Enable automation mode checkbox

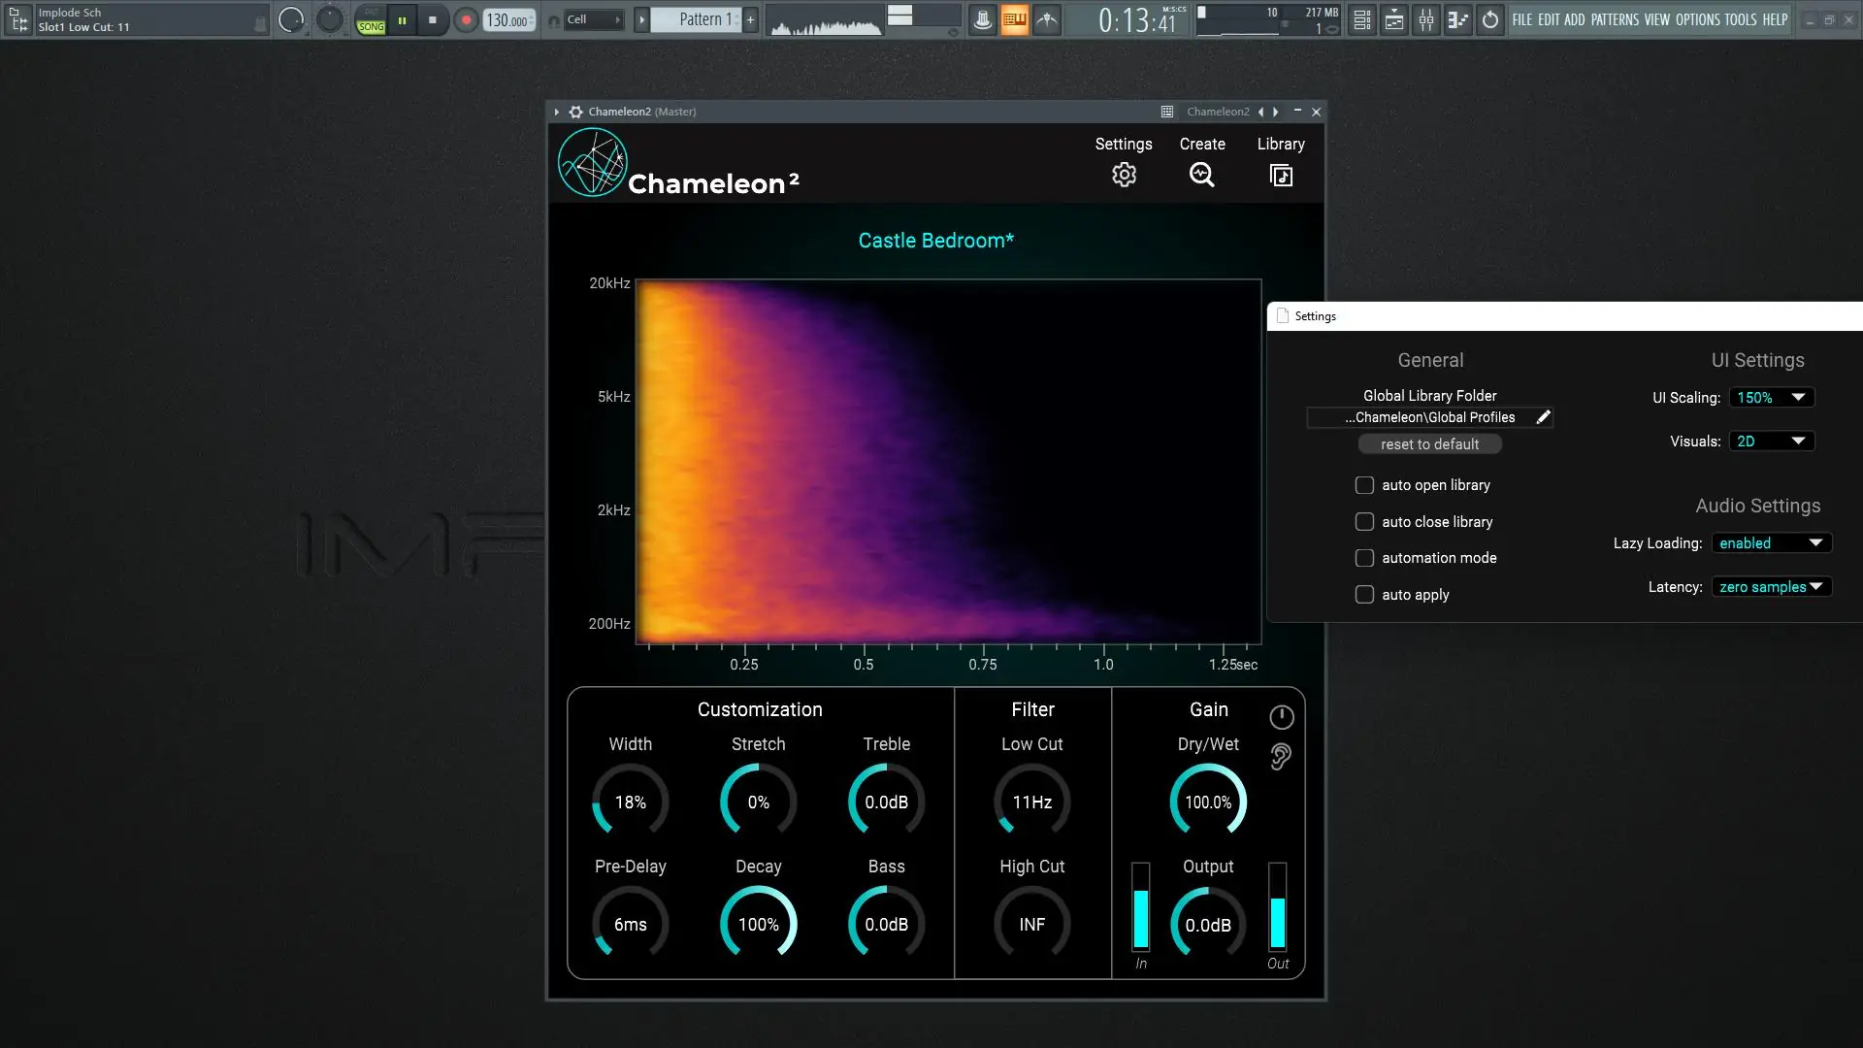pyautogui.click(x=1364, y=558)
